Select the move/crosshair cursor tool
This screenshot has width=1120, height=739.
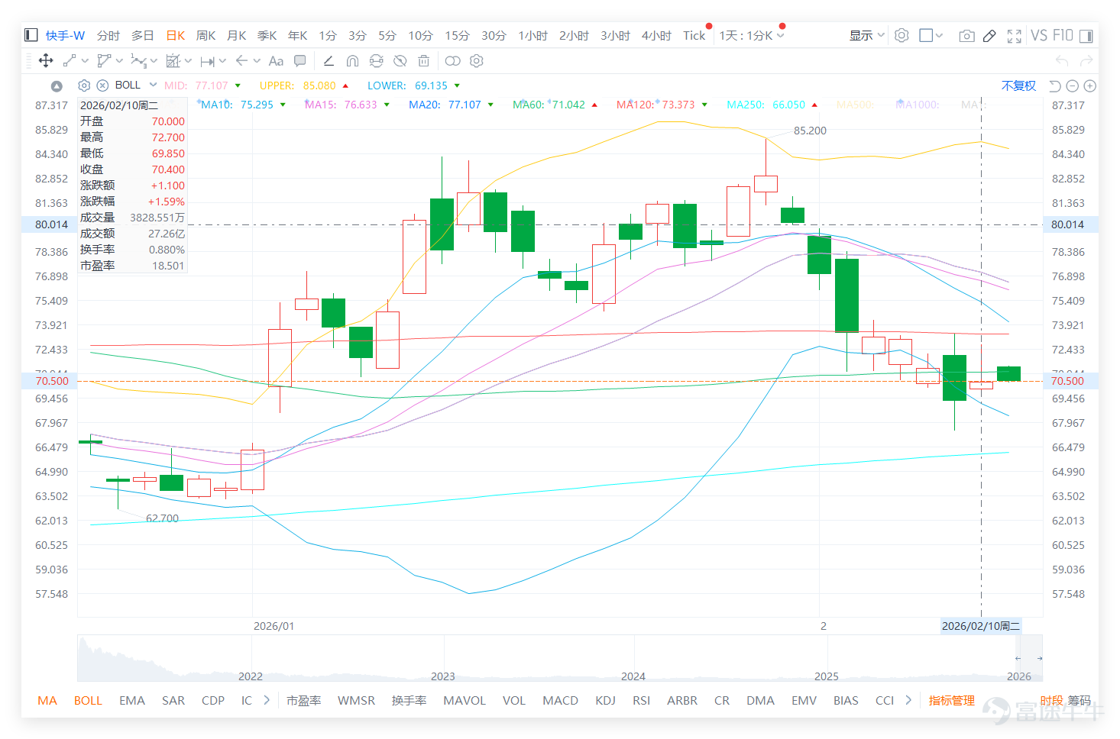click(x=46, y=61)
